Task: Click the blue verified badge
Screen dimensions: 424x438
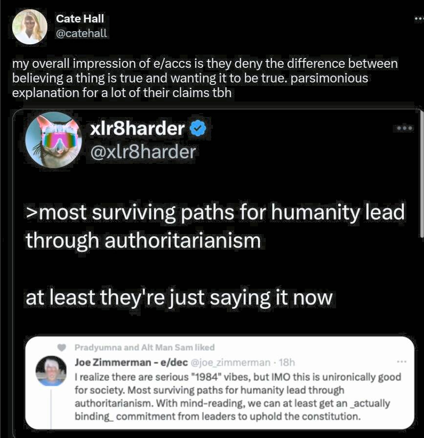Action: (x=198, y=129)
